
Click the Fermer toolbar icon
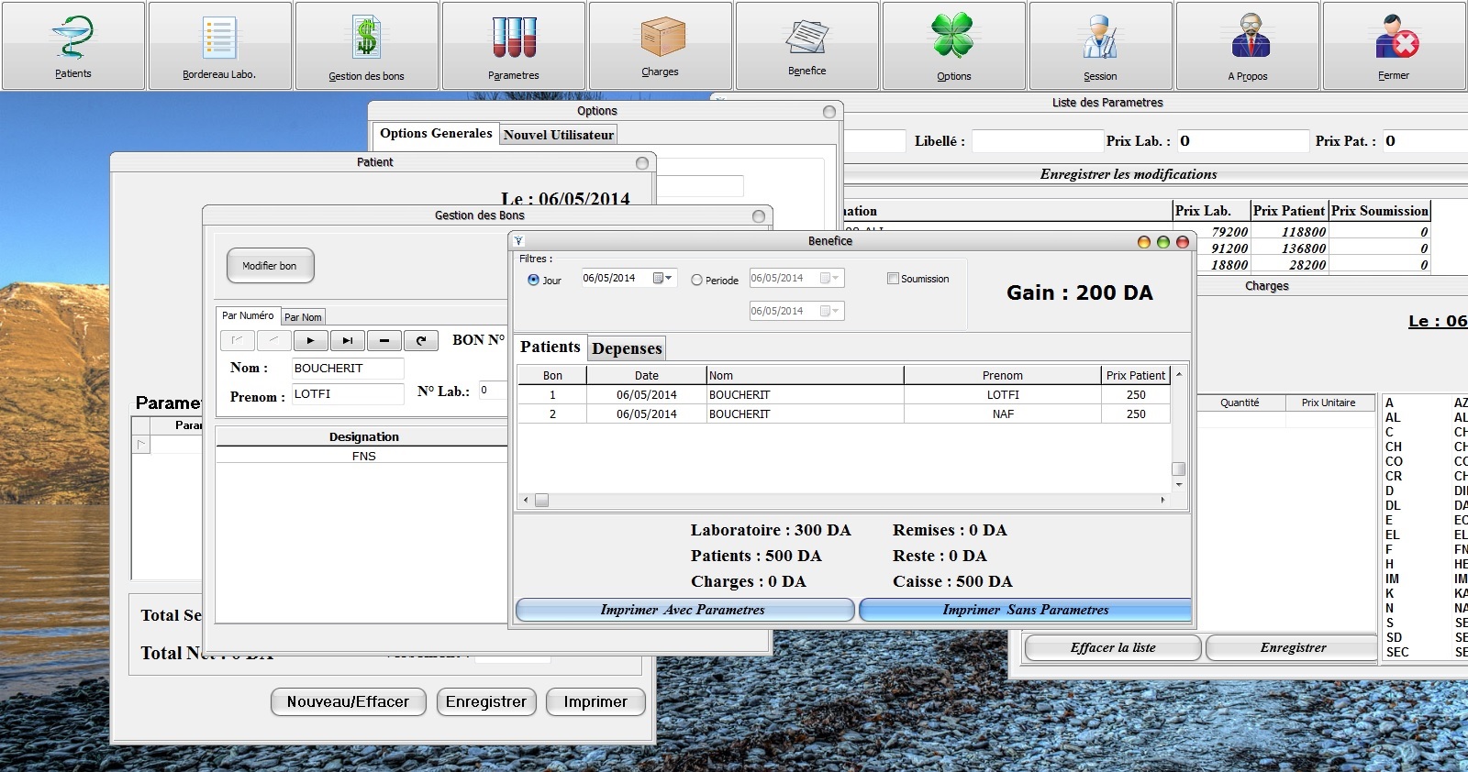pos(1395,46)
